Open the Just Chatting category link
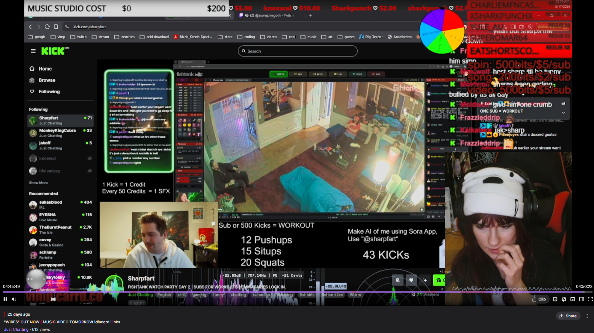This screenshot has width=594, height=333. click(x=16, y=329)
